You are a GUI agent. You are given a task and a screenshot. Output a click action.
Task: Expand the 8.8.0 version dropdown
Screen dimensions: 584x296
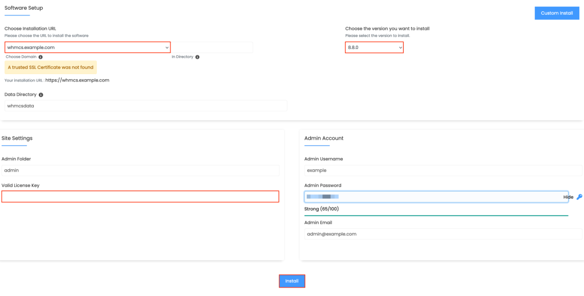coord(374,47)
